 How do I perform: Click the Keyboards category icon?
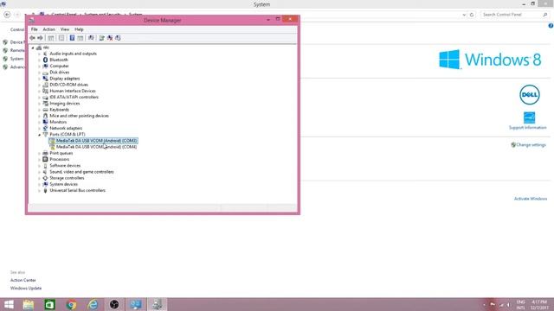tap(45, 110)
